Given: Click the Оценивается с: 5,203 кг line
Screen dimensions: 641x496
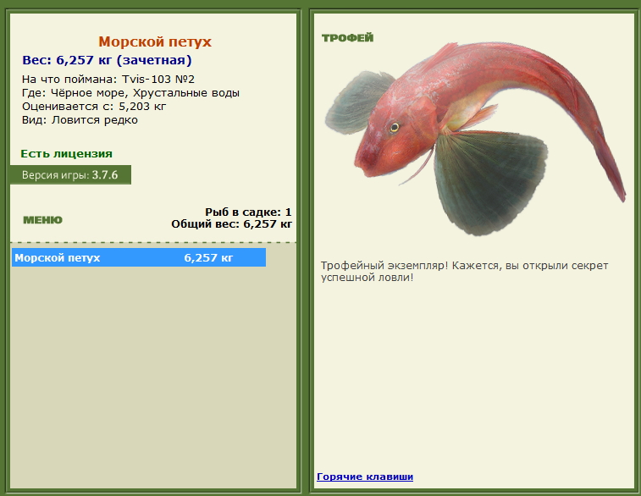Looking at the screenshot, I should (94, 107).
